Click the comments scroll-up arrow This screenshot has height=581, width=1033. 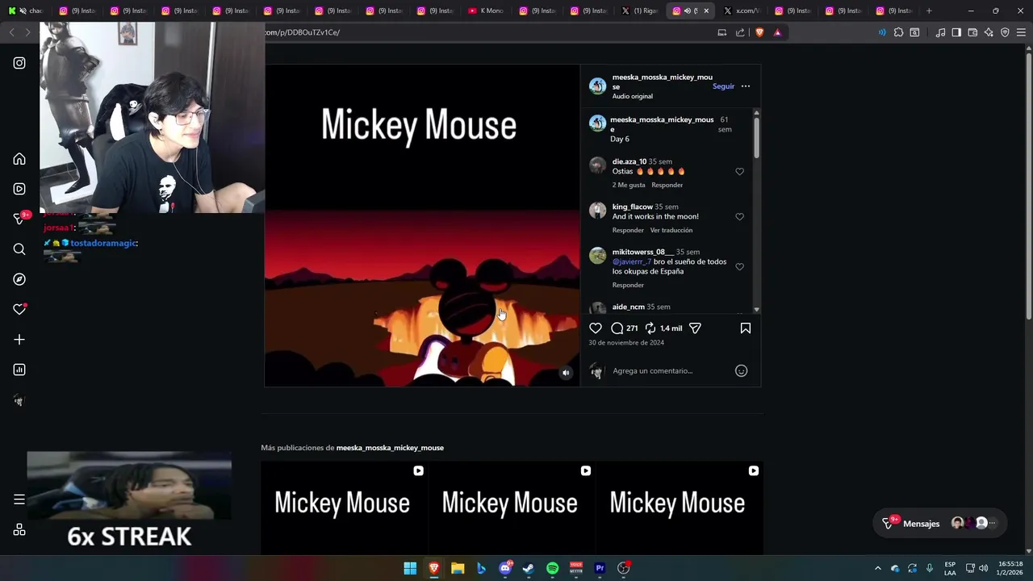(x=756, y=112)
